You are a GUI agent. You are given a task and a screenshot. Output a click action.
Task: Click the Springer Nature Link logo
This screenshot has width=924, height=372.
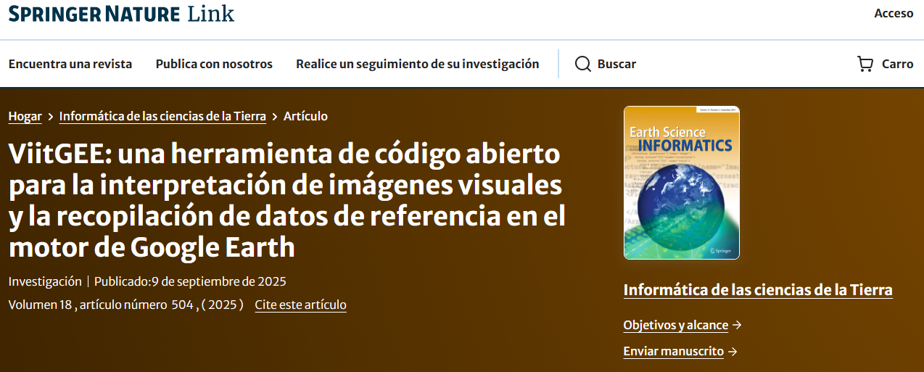click(121, 13)
